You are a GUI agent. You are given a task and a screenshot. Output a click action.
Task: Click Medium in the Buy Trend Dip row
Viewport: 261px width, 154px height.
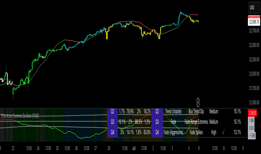pyautogui.click(x=214, y=111)
